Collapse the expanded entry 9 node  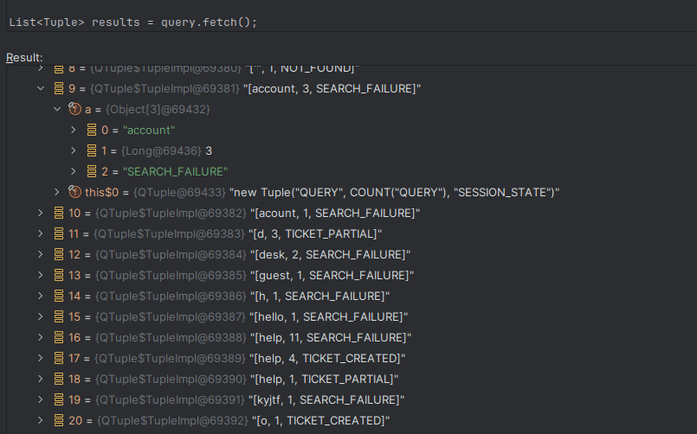pyautogui.click(x=41, y=88)
